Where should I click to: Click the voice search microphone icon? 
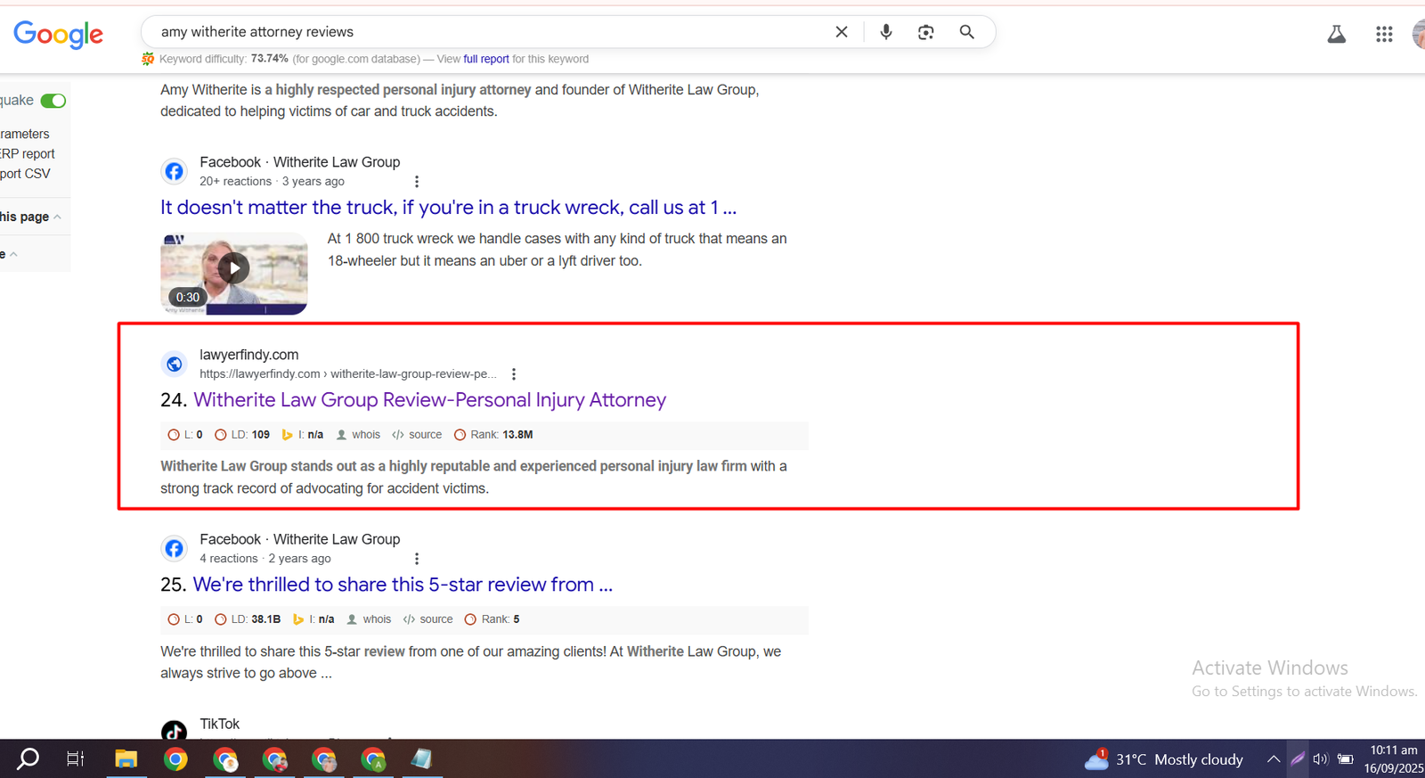pyautogui.click(x=885, y=32)
